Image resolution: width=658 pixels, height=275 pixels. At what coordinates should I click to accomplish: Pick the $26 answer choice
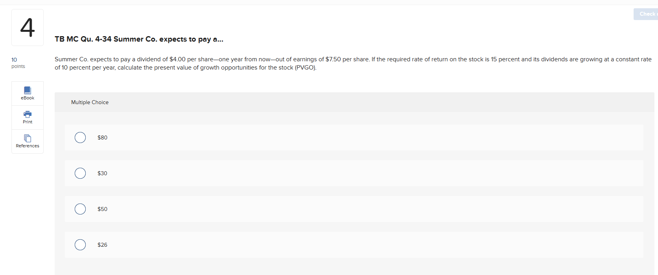coord(80,244)
